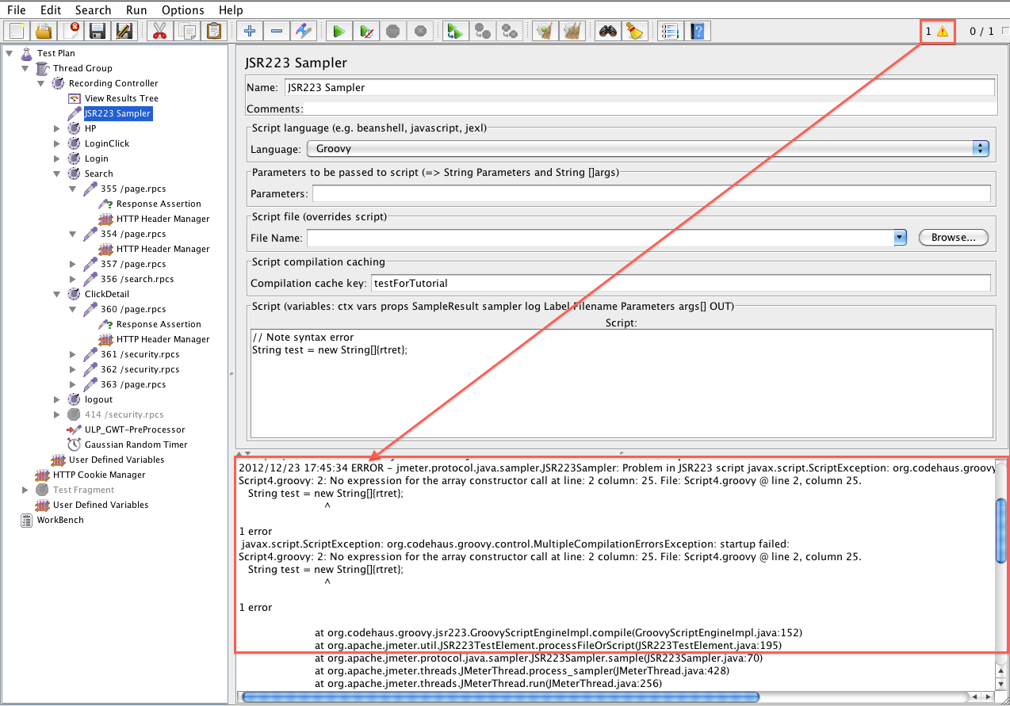
Task: Select View Results Tree in the tree
Action: [121, 98]
